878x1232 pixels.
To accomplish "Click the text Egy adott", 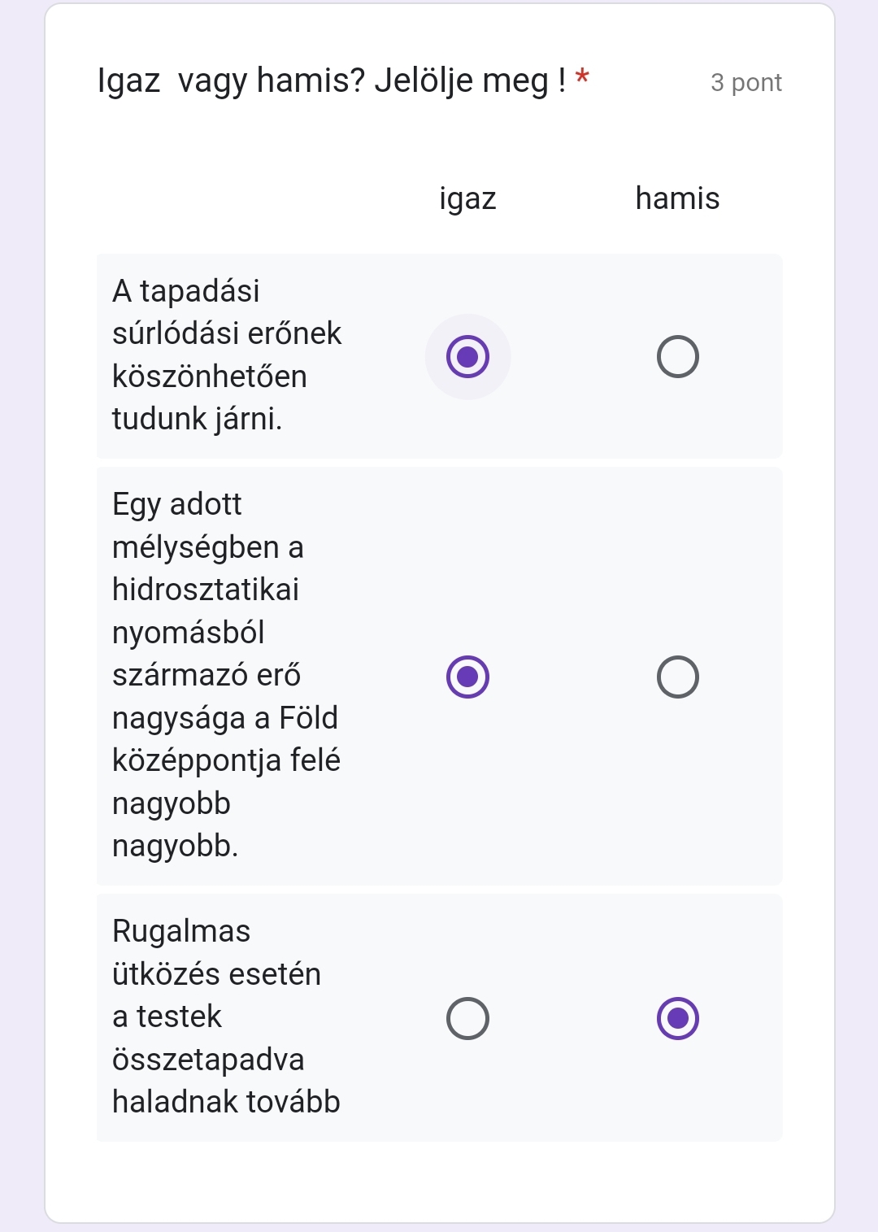I will [177, 504].
